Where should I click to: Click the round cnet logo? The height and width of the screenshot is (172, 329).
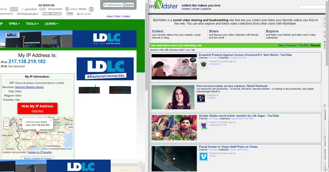pos(91,9)
